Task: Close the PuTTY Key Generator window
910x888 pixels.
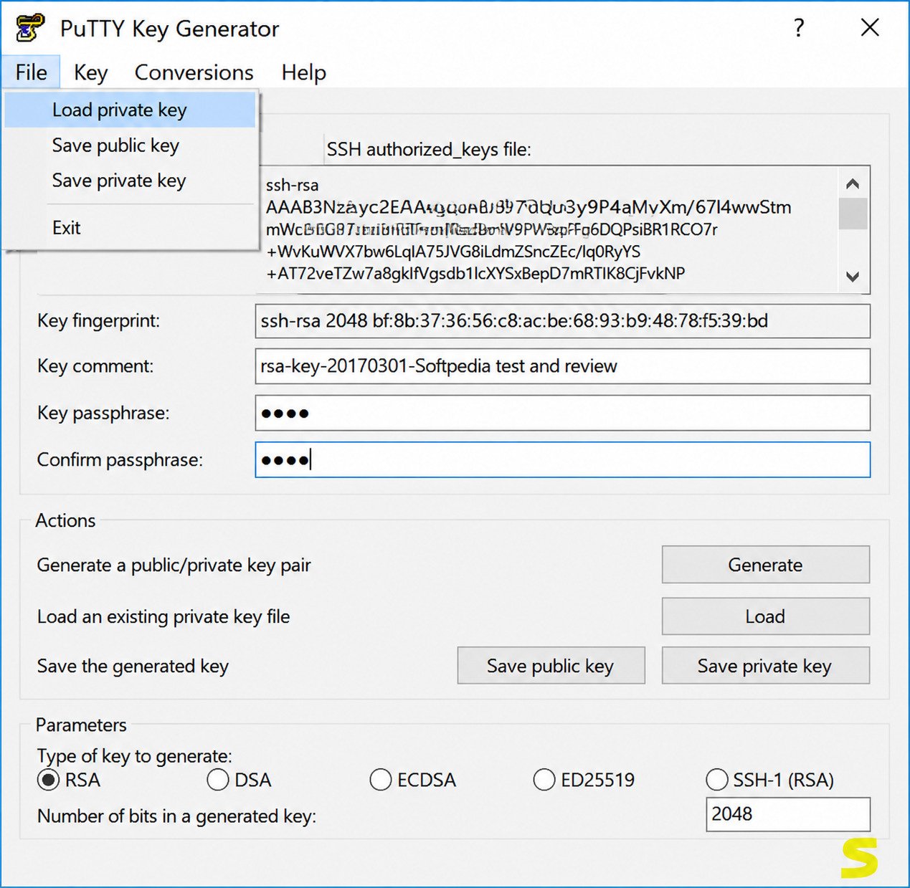Action: 870,28
